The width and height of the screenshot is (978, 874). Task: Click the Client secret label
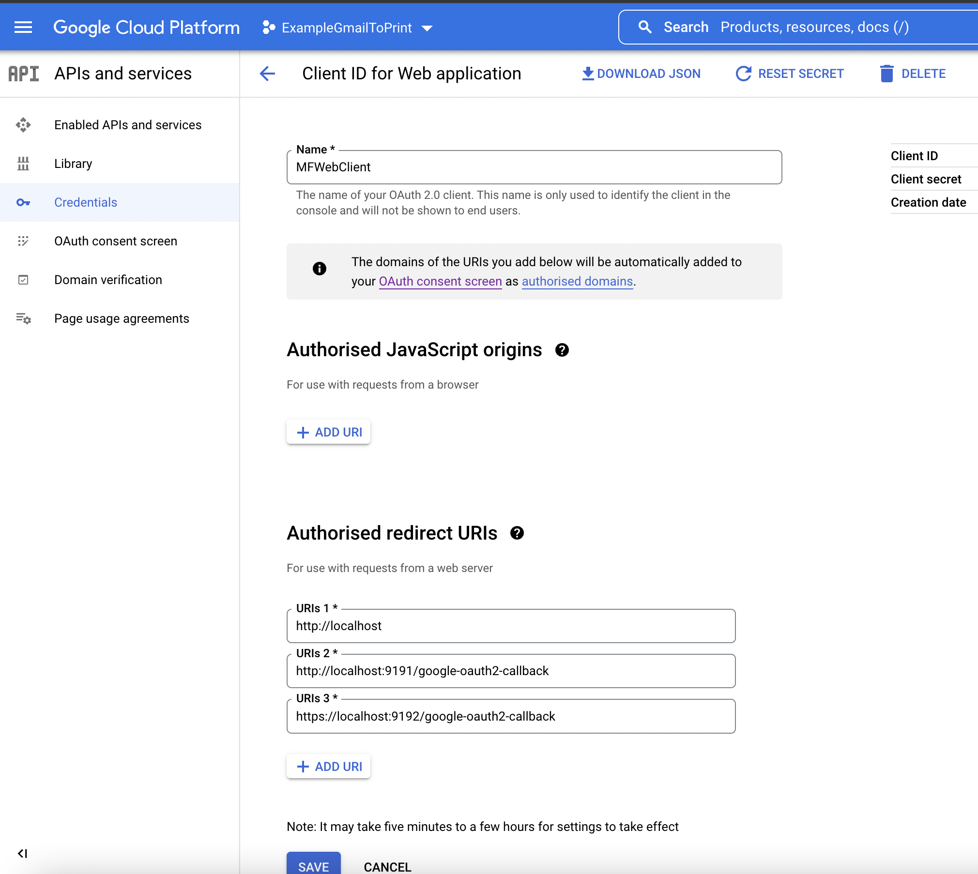(x=926, y=179)
